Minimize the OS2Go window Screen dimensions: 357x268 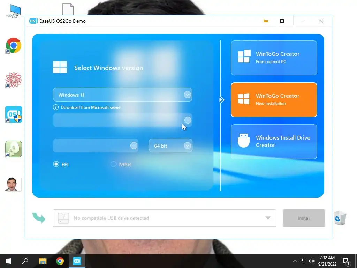coord(304,21)
